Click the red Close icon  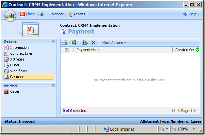pos(22,14)
